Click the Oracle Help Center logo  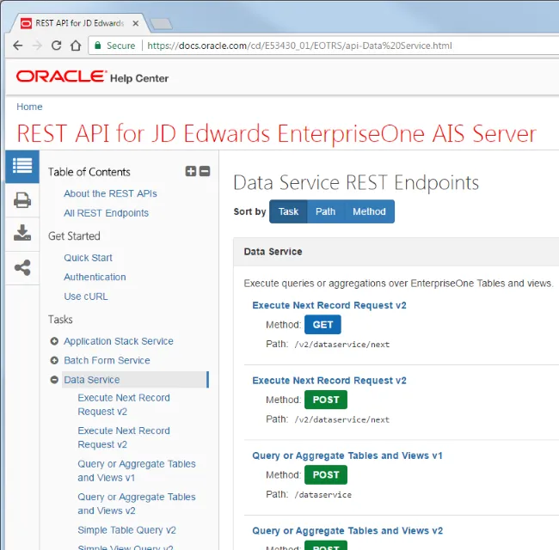tap(92, 77)
